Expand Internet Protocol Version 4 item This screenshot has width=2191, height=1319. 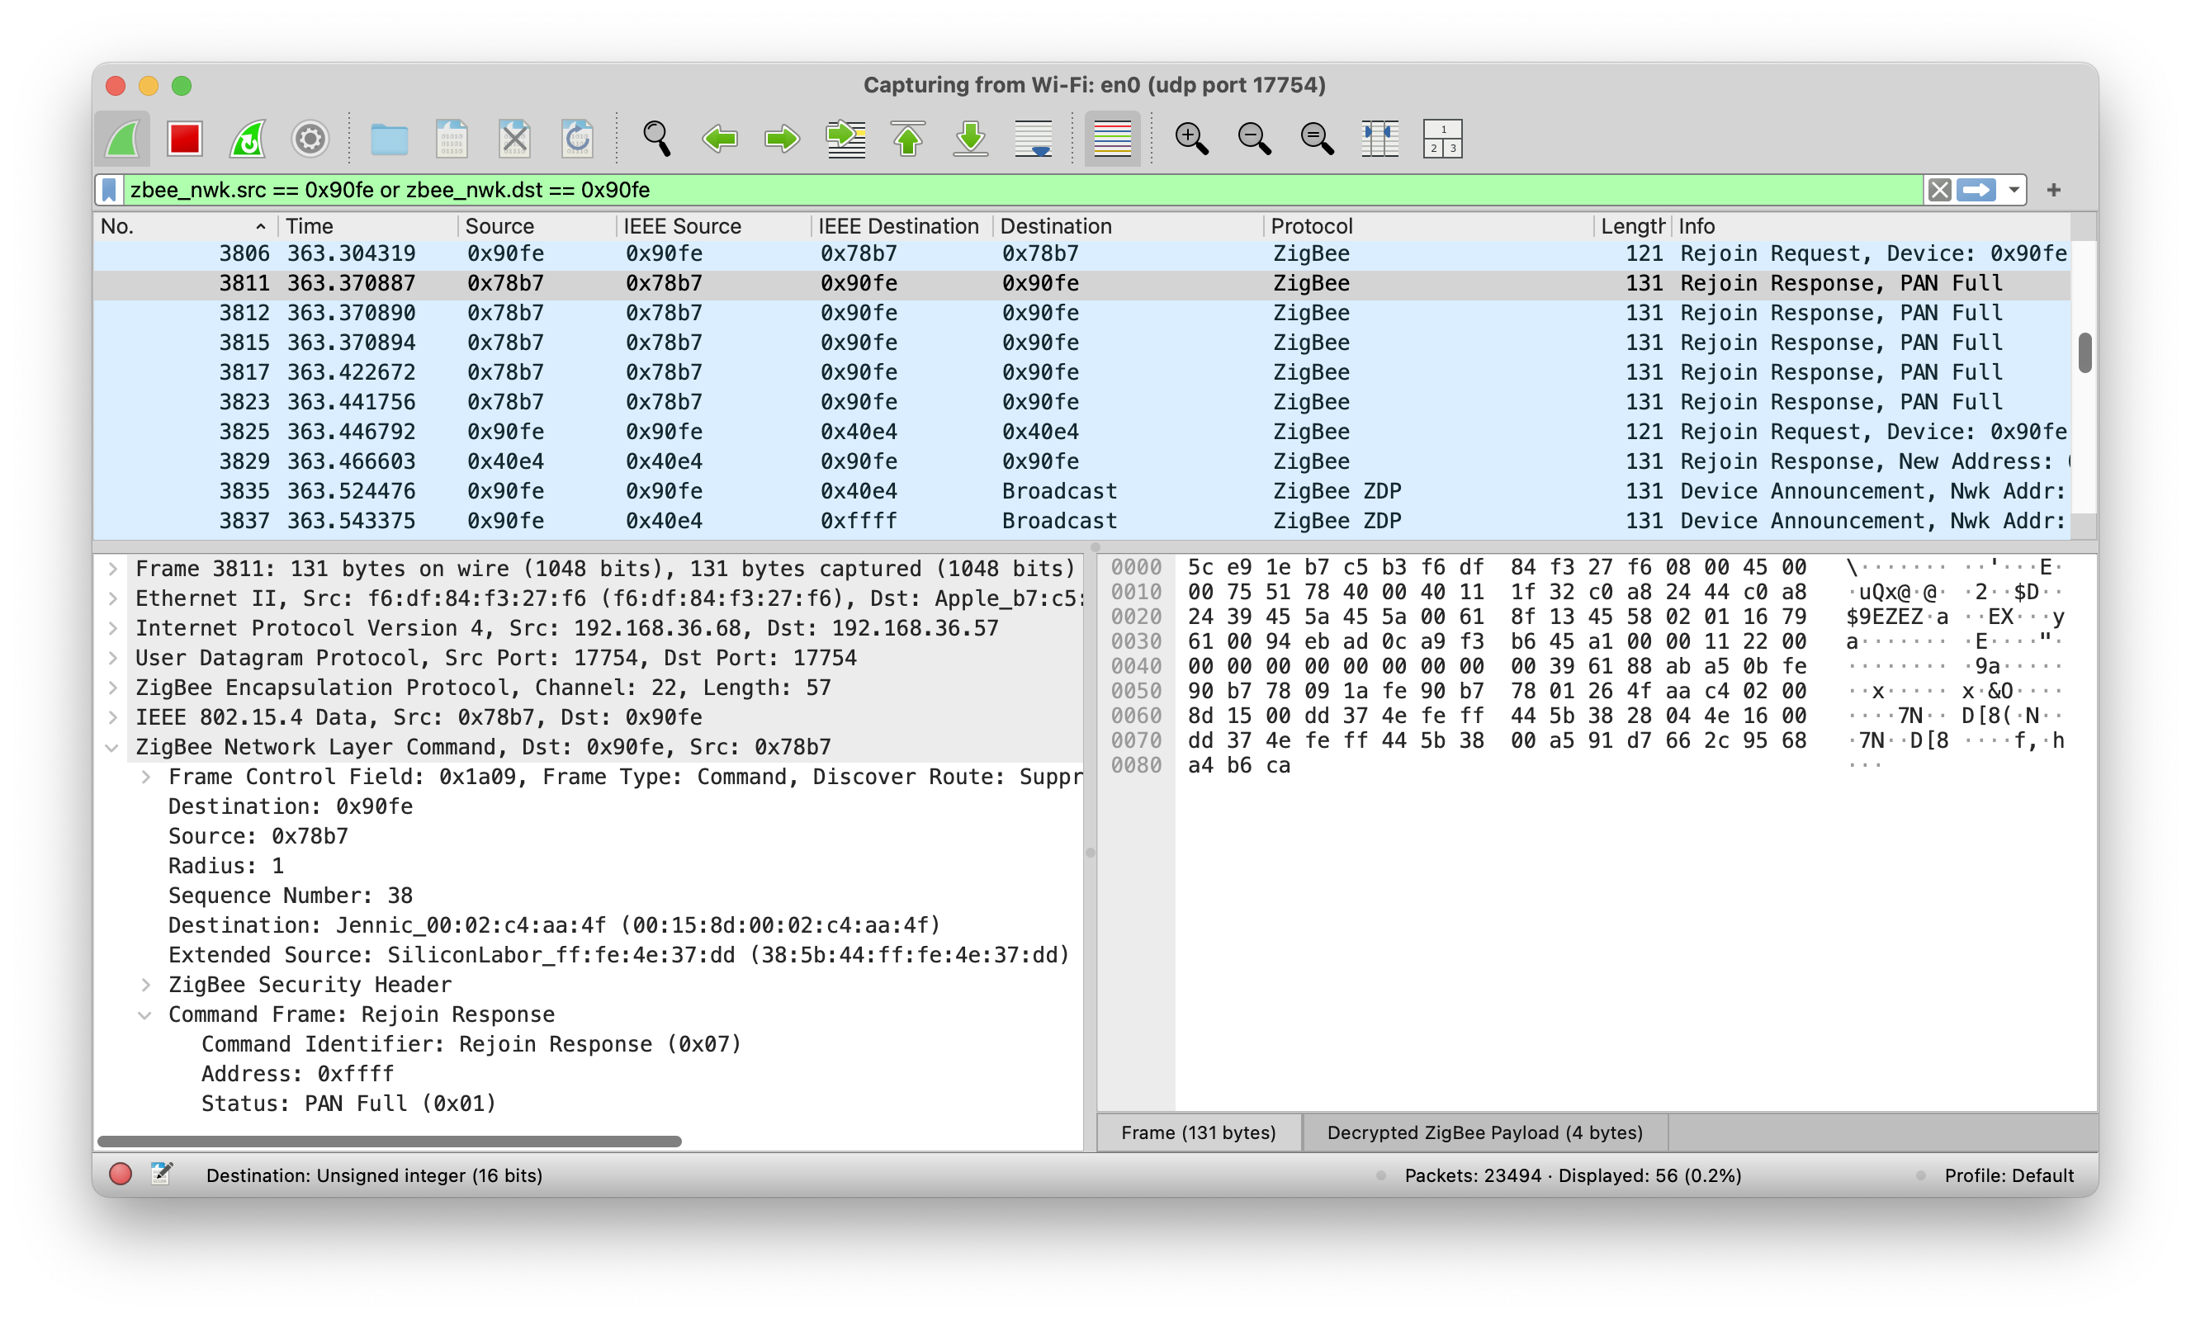pyautogui.click(x=114, y=628)
